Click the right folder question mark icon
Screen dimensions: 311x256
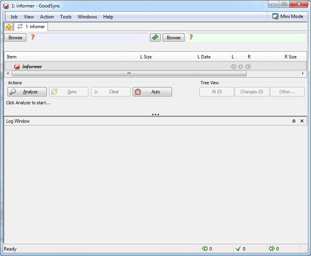coord(191,37)
